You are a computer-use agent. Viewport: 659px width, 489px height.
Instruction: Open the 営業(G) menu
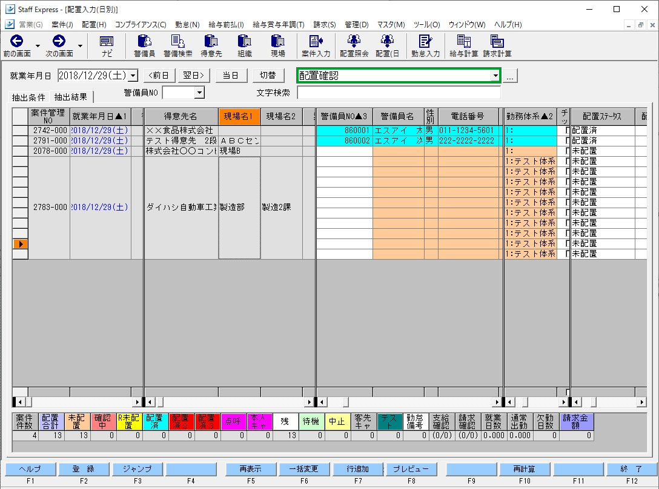(31, 25)
